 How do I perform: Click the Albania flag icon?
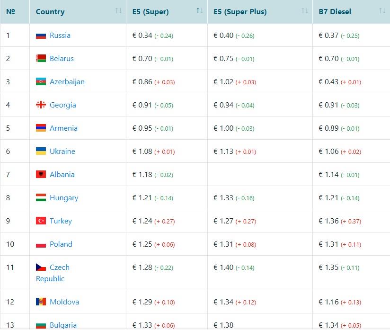tap(41, 175)
